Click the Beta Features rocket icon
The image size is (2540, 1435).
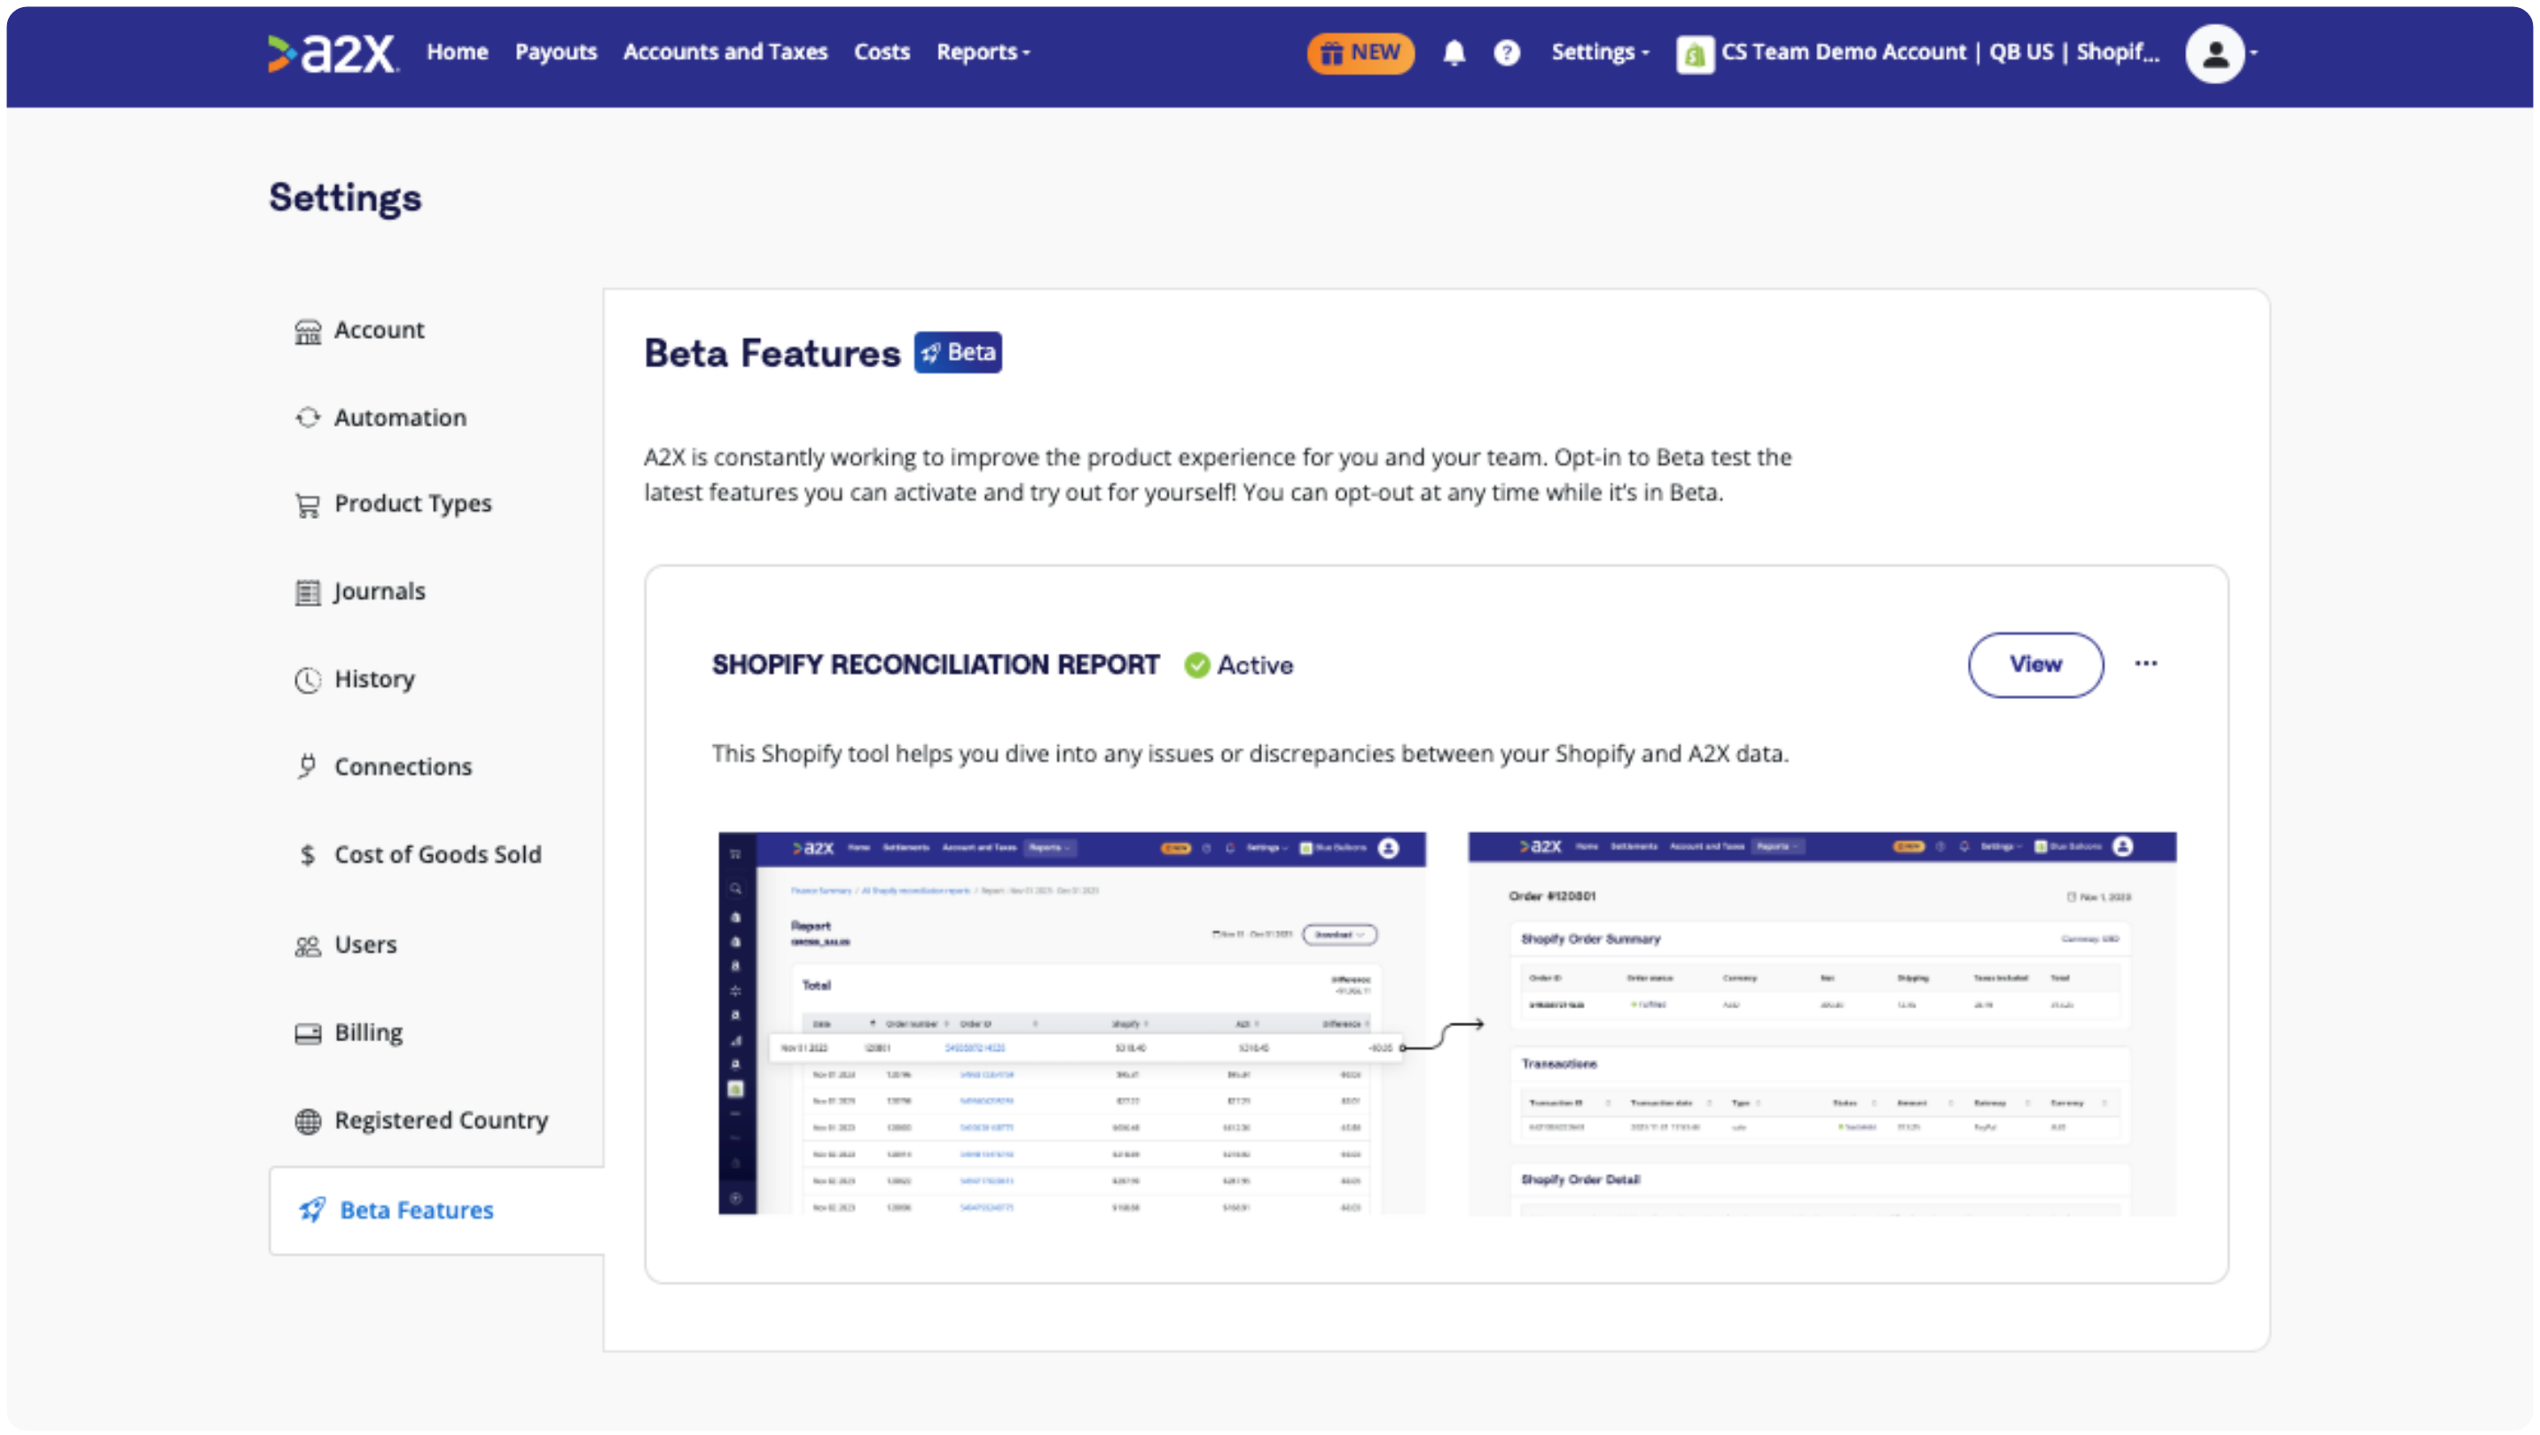click(x=312, y=1209)
